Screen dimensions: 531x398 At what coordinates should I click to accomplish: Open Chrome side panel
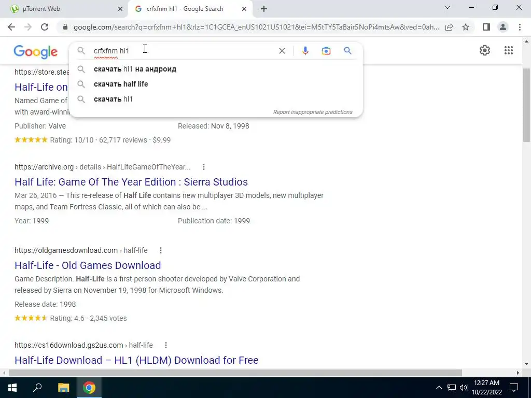pyautogui.click(x=486, y=27)
